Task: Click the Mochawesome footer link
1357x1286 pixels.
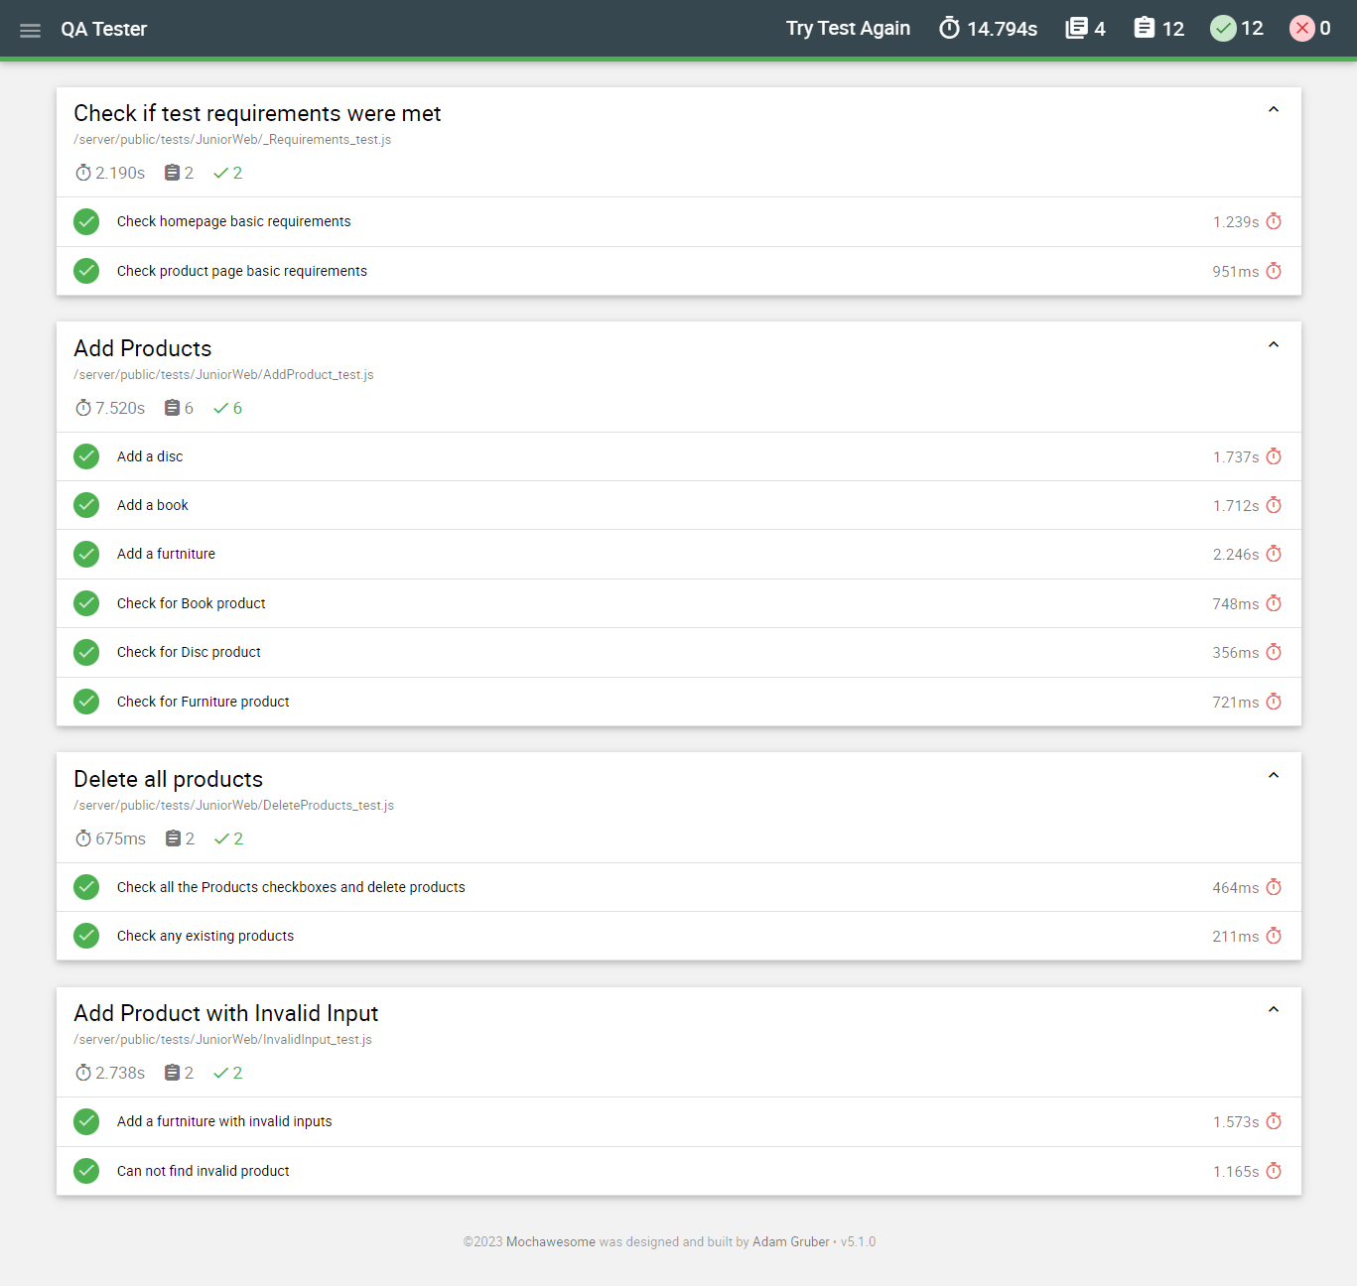Action: pyautogui.click(x=550, y=1241)
